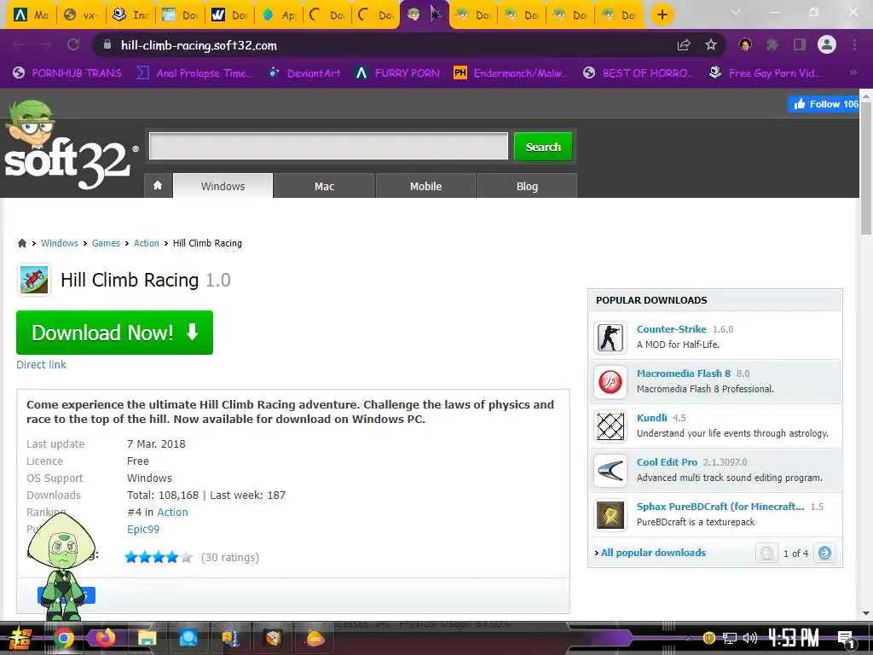Click the extension avatar icon beside the star

[745, 45]
